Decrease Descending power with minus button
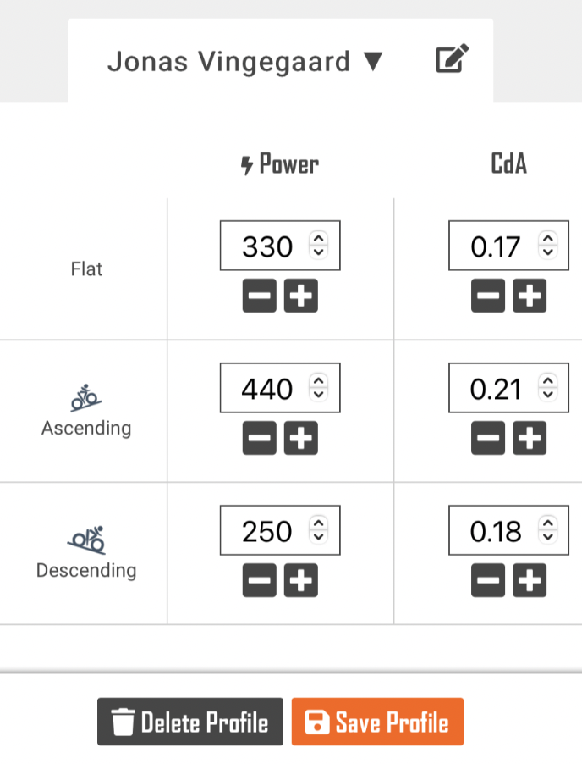 pos(260,580)
